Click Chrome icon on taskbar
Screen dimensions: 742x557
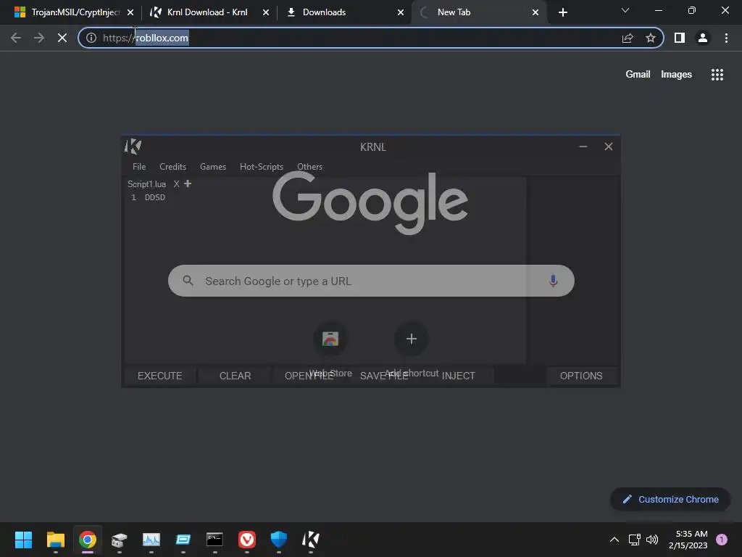click(x=88, y=540)
